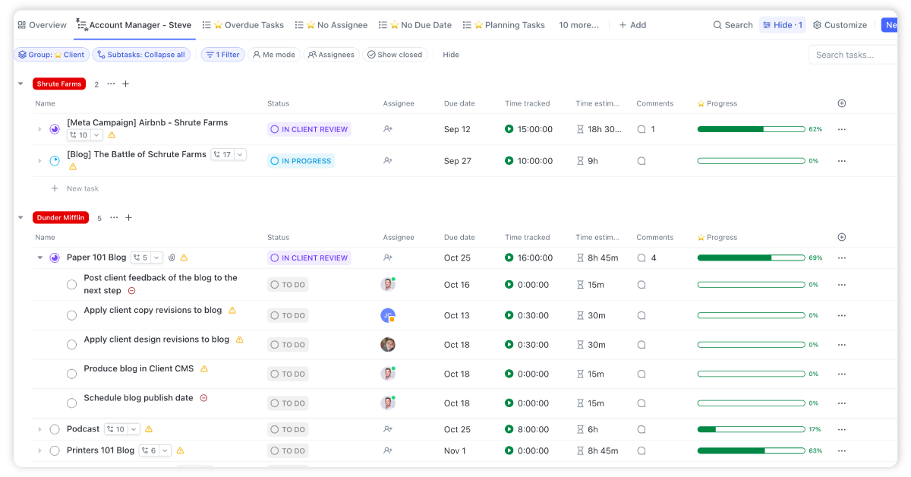Screen dimensions: 911x477
Task: Click the attachment paperclip on Paper 101 Blog
Action: coord(172,257)
